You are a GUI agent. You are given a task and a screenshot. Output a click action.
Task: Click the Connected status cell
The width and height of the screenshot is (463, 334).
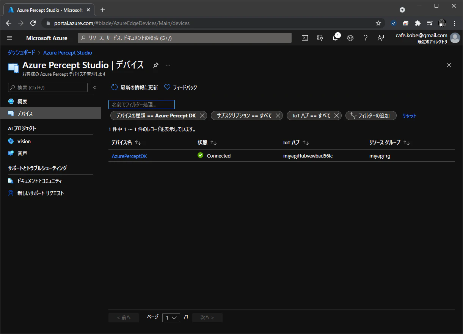[214, 156]
